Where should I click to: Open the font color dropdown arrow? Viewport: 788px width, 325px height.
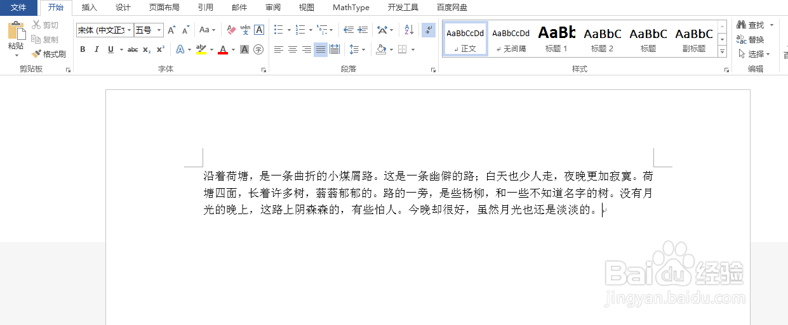(233, 49)
